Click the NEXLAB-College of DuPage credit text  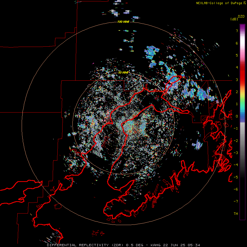click(219, 3)
